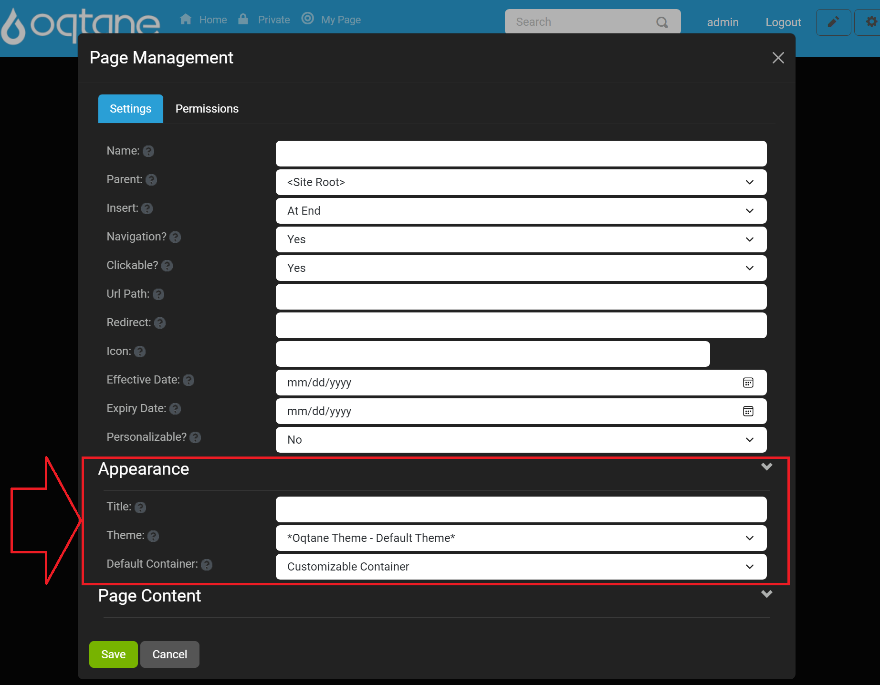Image resolution: width=880 pixels, height=685 pixels.
Task: Click the My Page target icon
Action: pyautogui.click(x=308, y=19)
